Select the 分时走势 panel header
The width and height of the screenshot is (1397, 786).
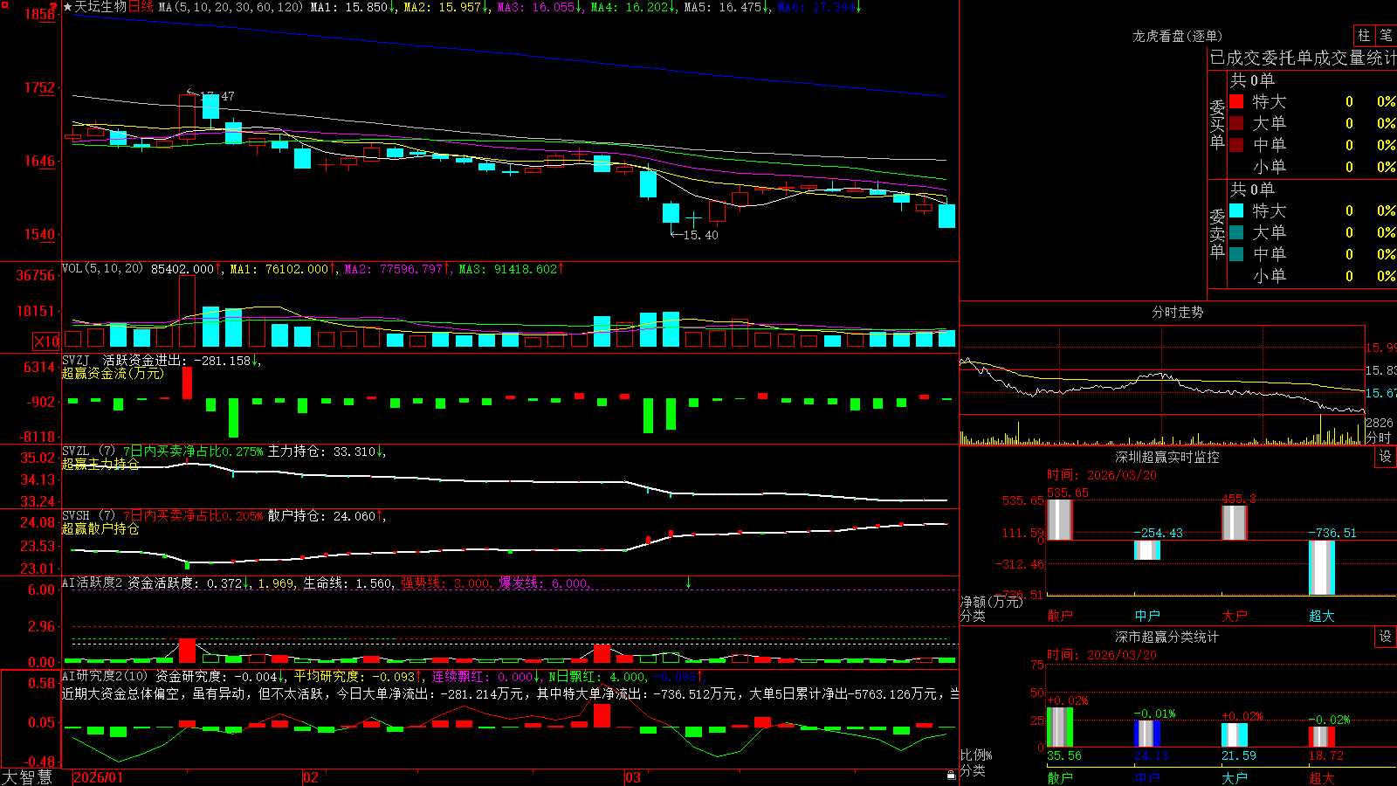pyautogui.click(x=1177, y=312)
